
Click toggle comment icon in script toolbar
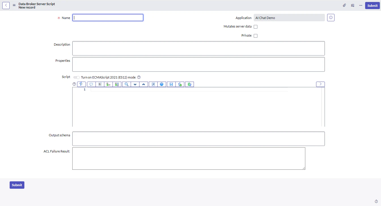pos(91,84)
